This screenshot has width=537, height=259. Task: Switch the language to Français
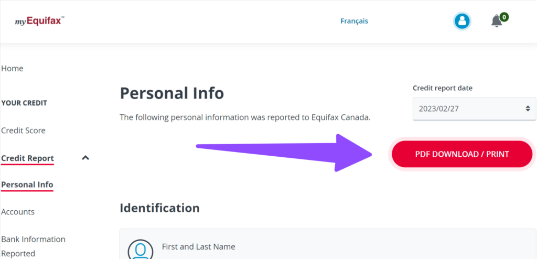click(x=354, y=21)
